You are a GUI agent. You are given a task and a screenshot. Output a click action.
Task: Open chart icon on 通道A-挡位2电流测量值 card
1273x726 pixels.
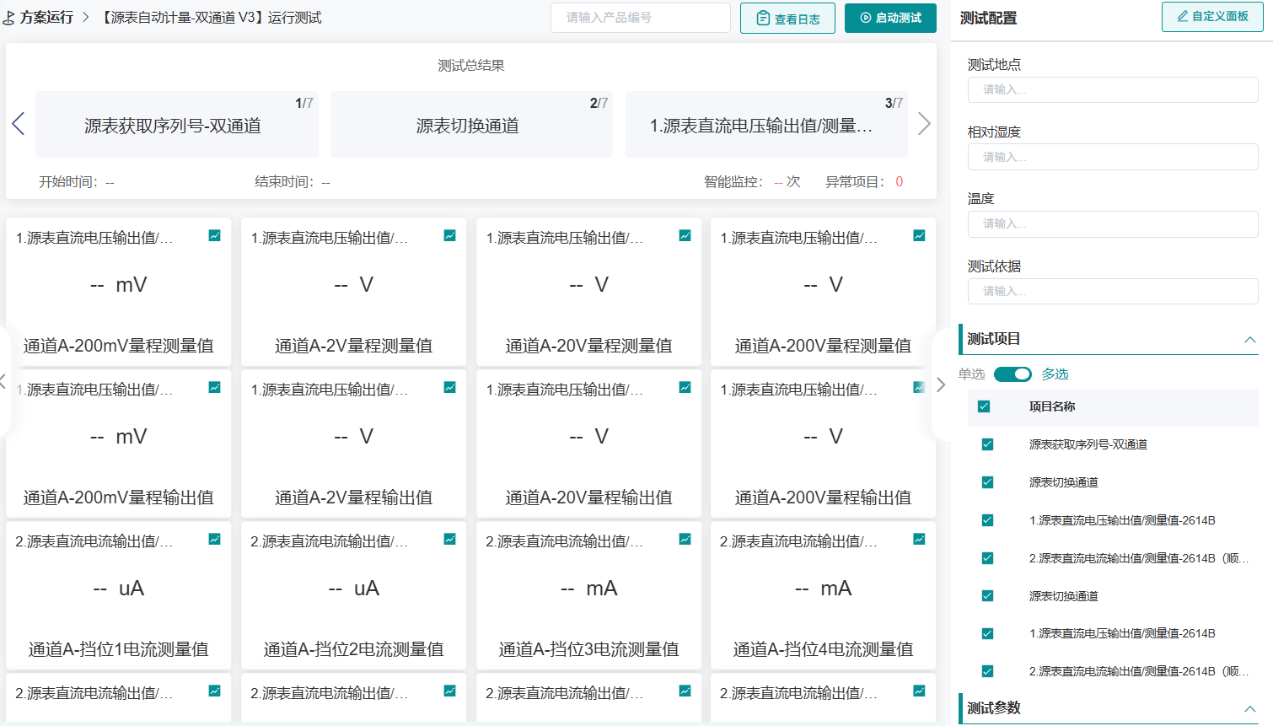(x=450, y=540)
